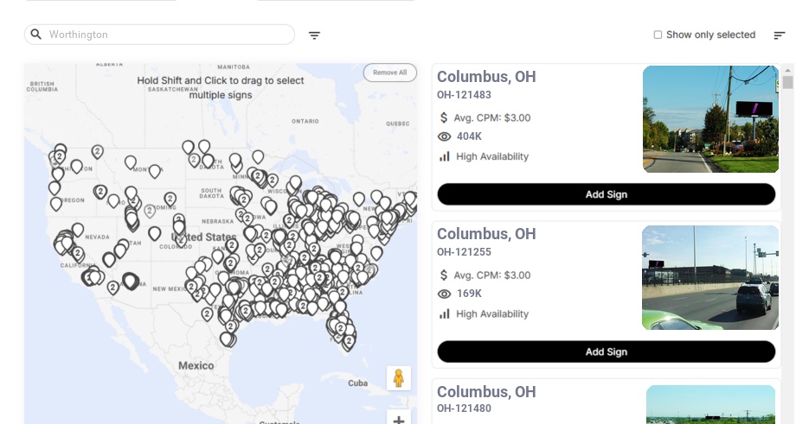Add Sign for Columbus OH-121255

pyautogui.click(x=606, y=351)
